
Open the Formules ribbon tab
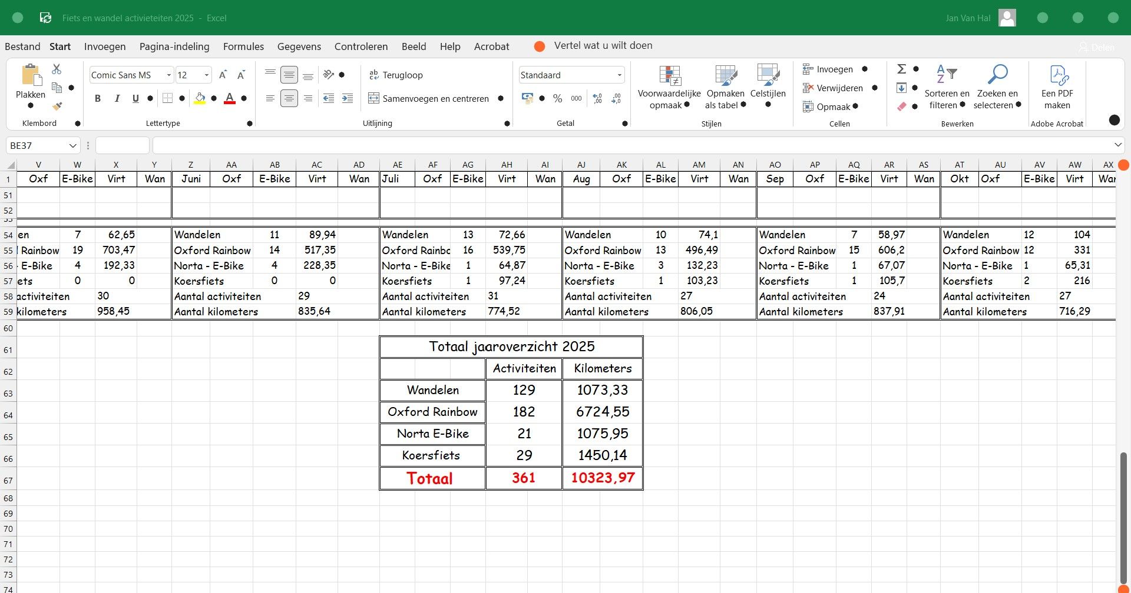[x=243, y=46]
